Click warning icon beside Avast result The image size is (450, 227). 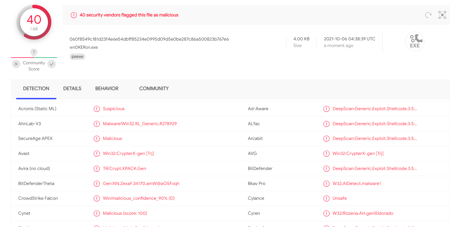[x=97, y=154]
